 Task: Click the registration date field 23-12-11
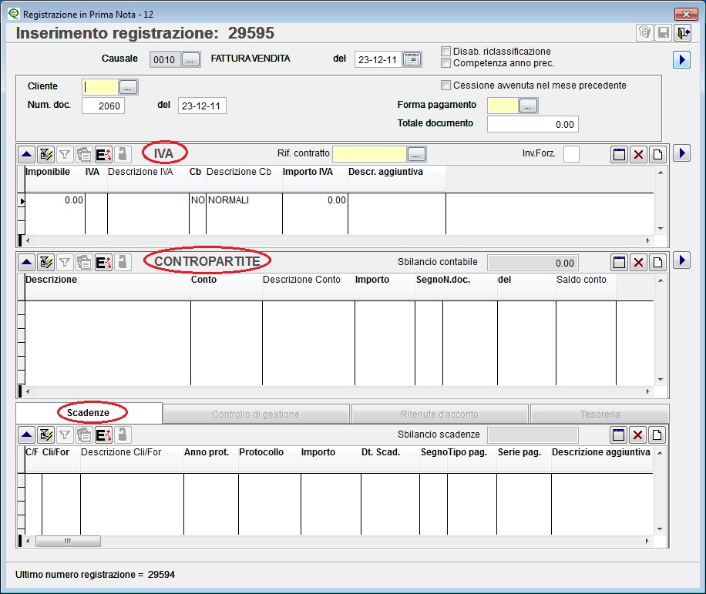point(378,59)
